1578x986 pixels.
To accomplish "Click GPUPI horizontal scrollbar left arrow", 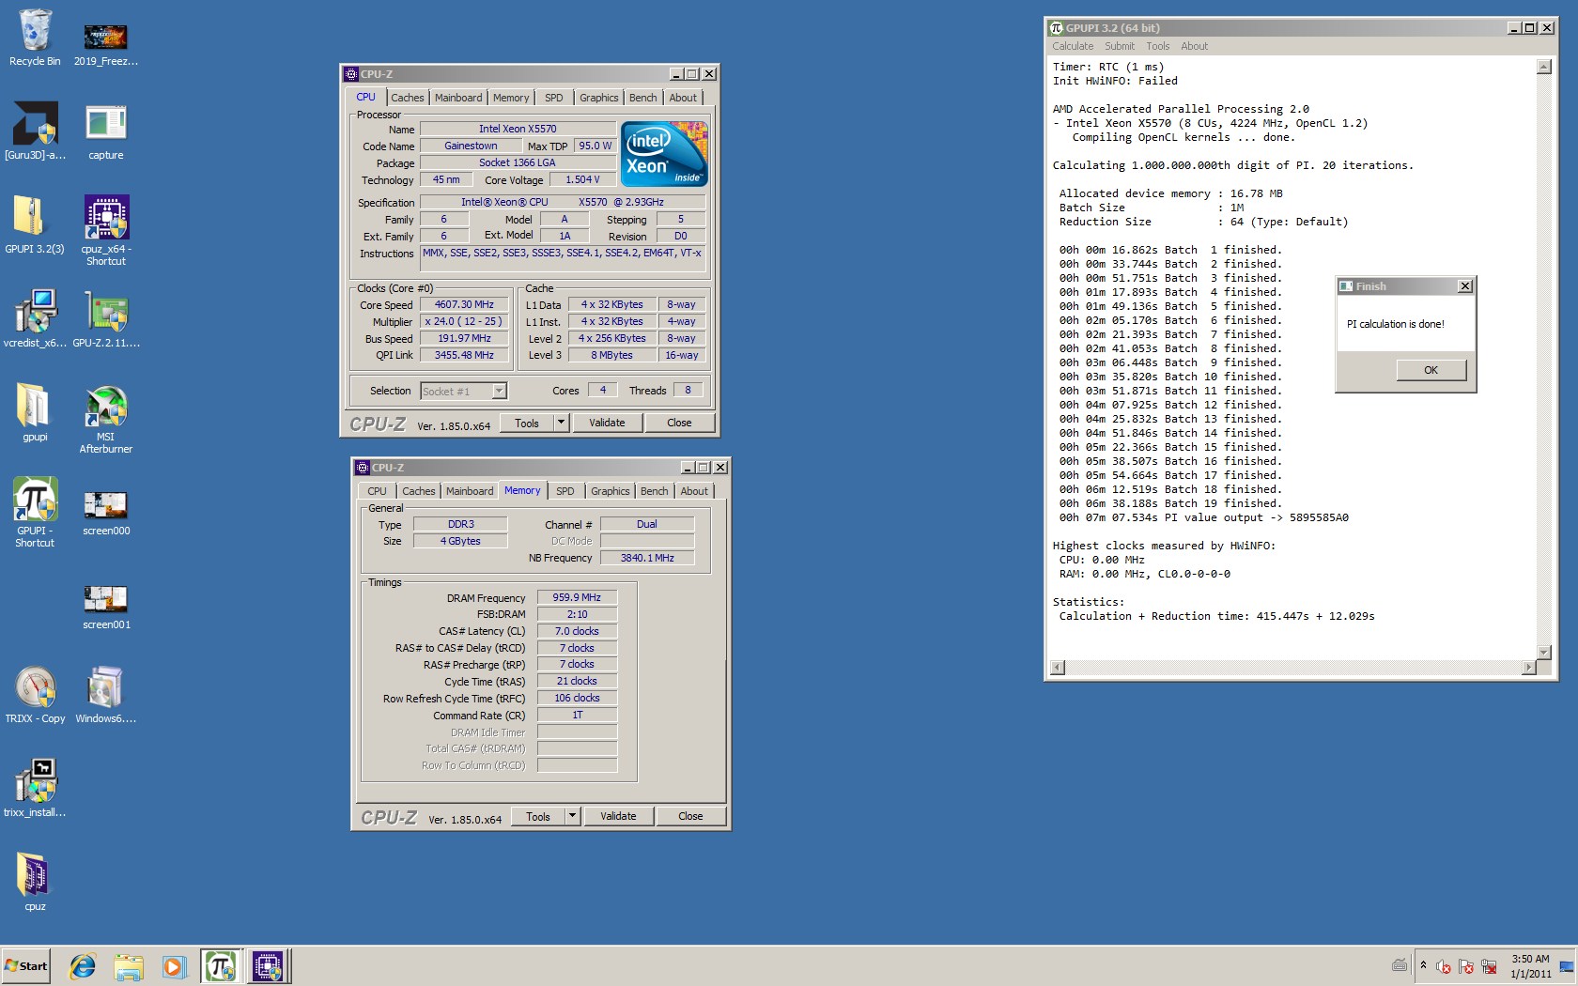I will click(1058, 667).
